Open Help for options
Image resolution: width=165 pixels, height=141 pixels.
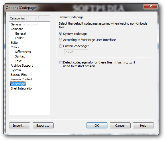143,126
